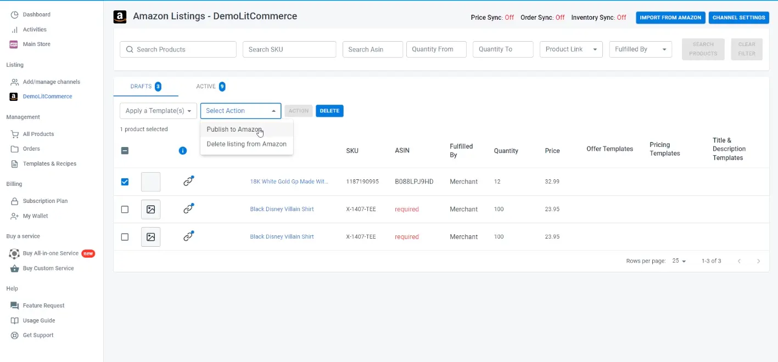778x362 pixels.
Task: Change Rows per page 25 dropdown
Action: pos(679,261)
